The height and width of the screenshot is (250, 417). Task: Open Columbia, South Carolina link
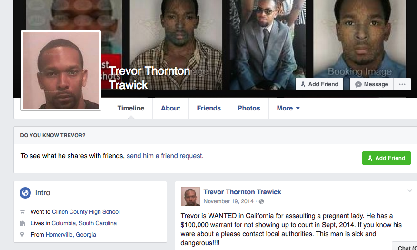tap(84, 223)
